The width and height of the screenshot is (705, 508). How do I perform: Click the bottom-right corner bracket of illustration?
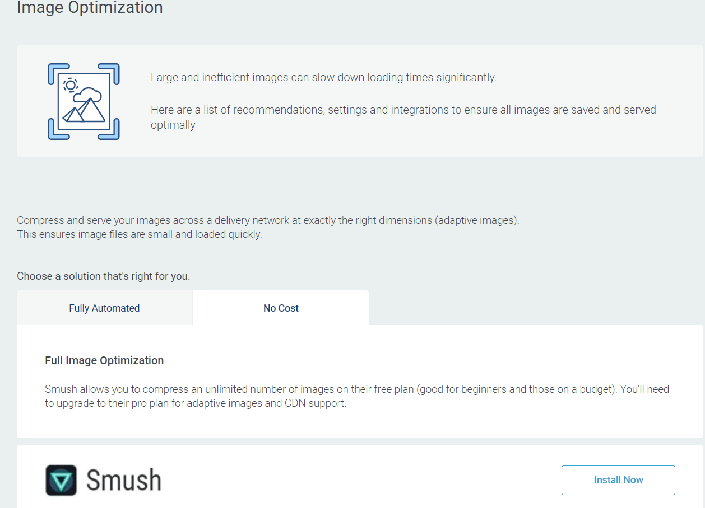114,134
